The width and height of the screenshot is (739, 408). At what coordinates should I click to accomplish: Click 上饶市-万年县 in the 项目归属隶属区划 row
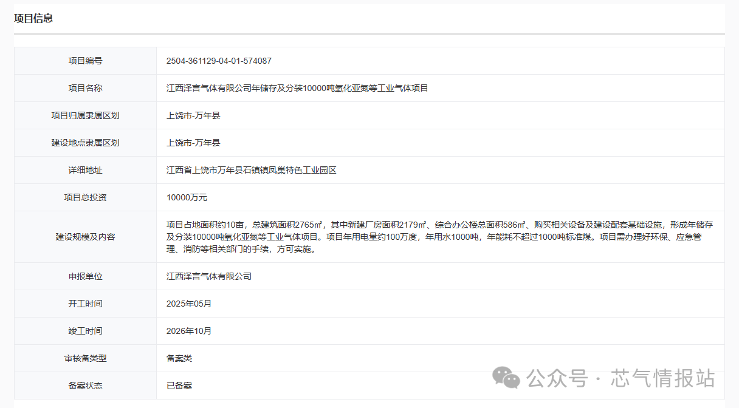point(193,115)
